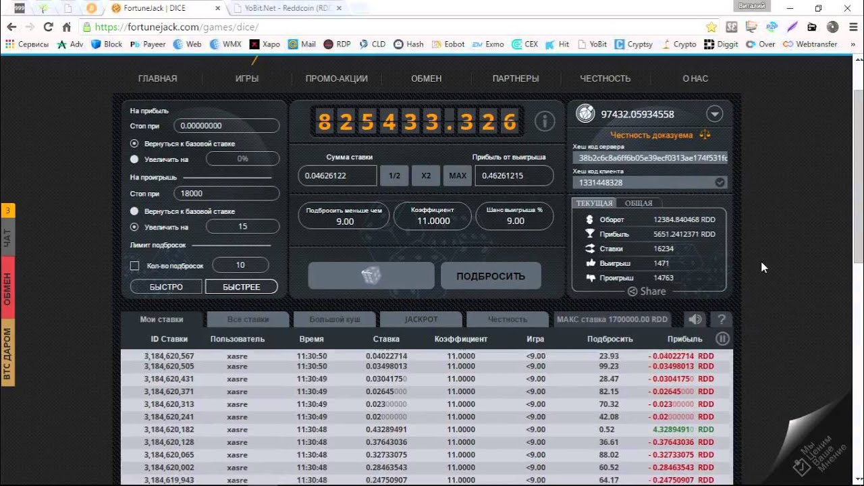Open the JACKPOT tab

(421, 319)
